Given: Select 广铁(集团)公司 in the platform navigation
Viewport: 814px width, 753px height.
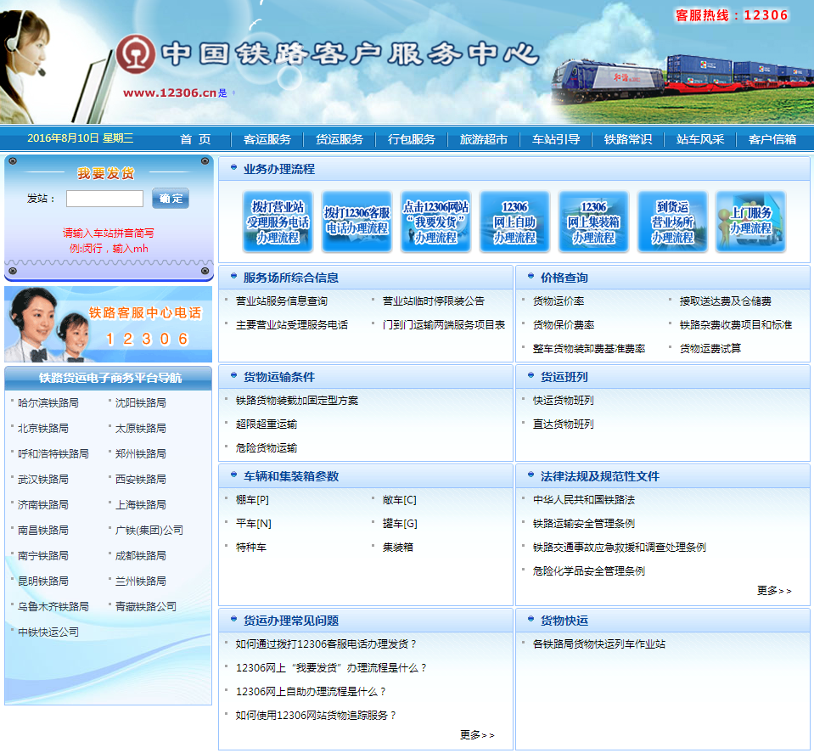Looking at the screenshot, I should point(149,531).
